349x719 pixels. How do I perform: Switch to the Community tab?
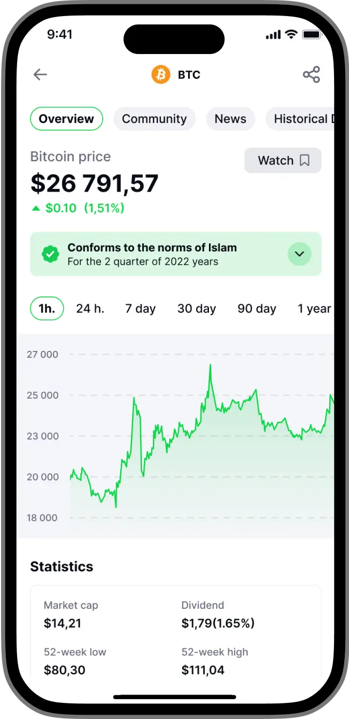(x=154, y=119)
